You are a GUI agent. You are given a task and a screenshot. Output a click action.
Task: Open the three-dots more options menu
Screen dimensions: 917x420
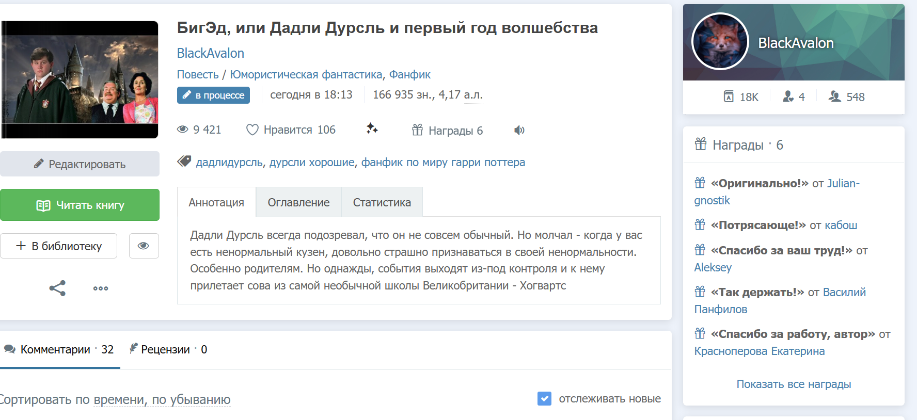[101, 288]
